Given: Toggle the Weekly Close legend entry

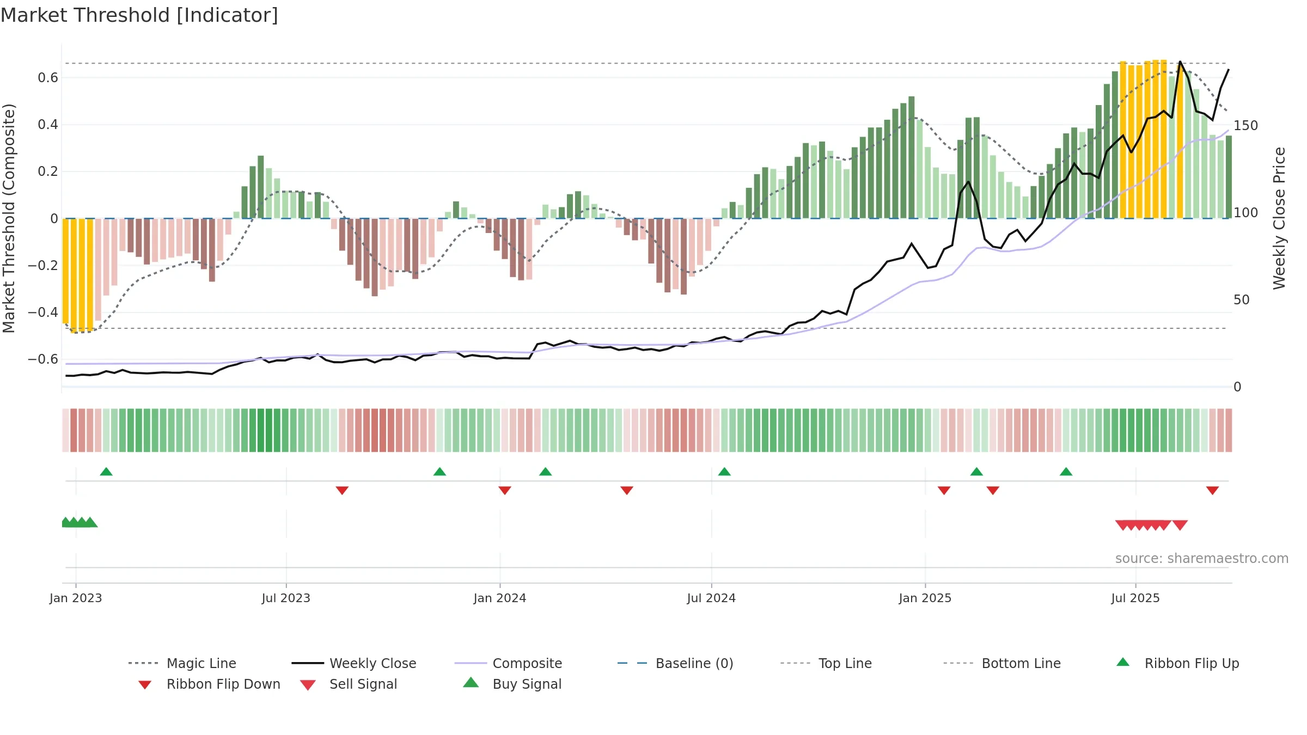Looking at the screenshot, I should click(354, 663).
